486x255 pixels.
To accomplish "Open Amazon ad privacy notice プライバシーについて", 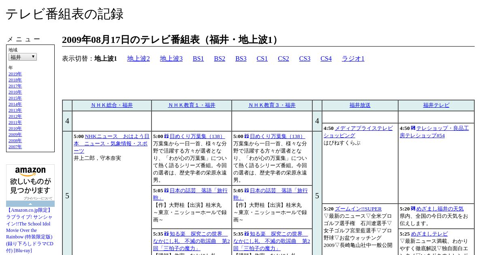I will click(x=38, y=198).
